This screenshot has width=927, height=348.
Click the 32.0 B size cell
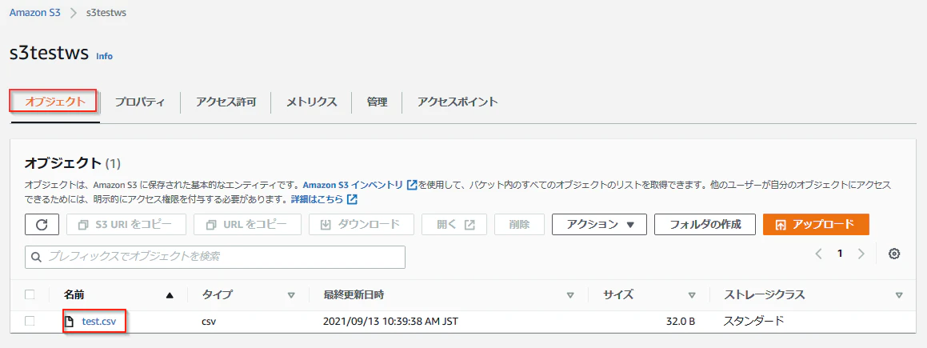coord(680,322)
